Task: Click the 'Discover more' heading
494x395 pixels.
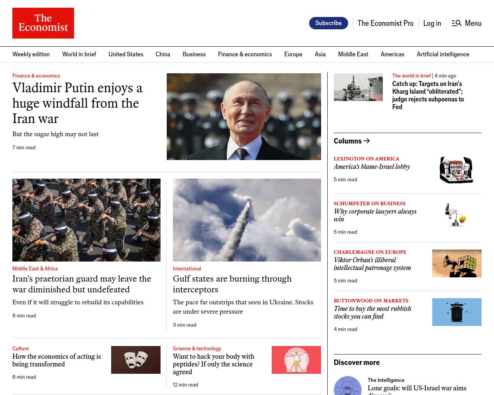Action: point(357,362)
